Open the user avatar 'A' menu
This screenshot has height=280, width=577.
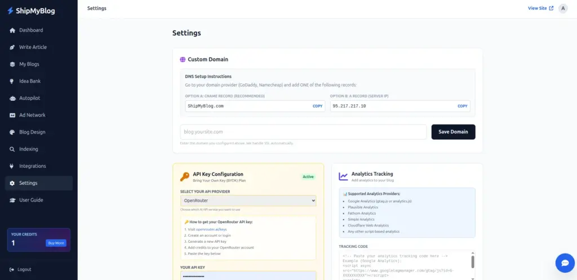tap(563, 8)
